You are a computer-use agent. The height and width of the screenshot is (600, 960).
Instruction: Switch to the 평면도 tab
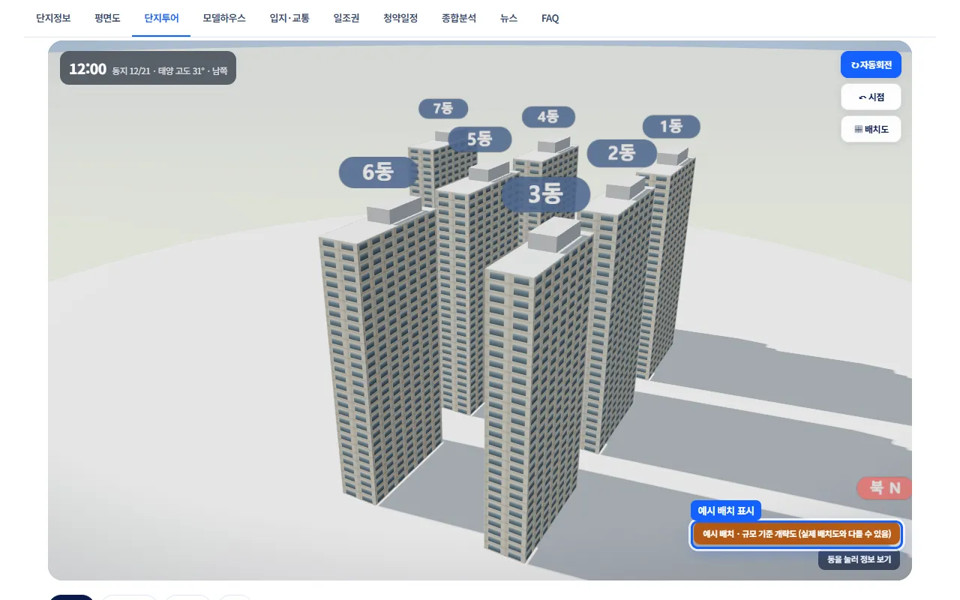[107, 18]
